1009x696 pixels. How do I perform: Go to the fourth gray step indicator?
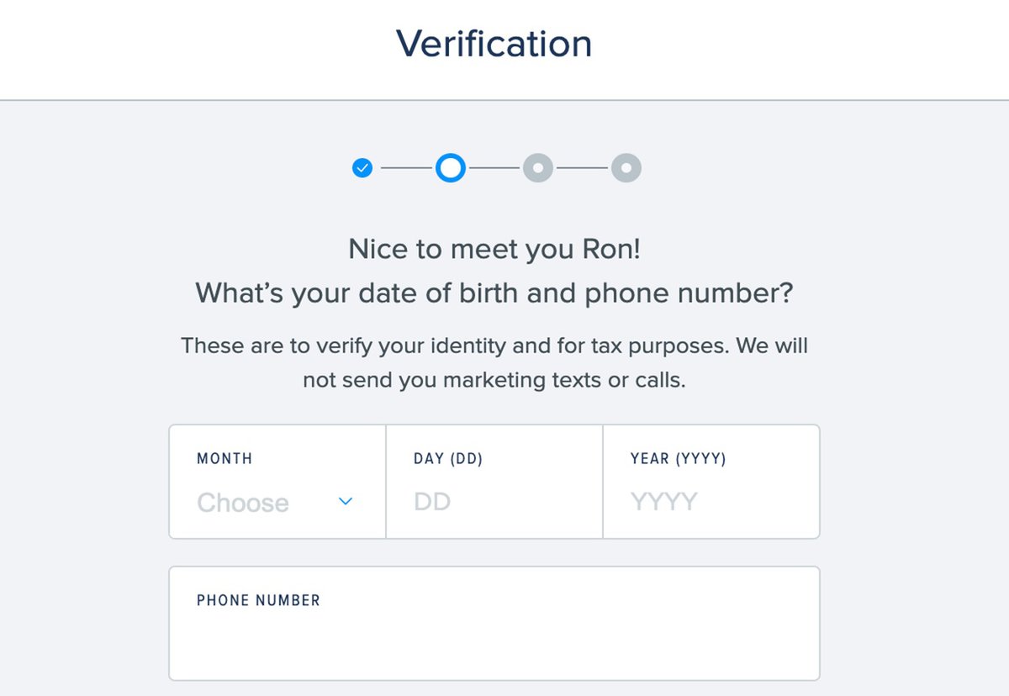click(626, 168)
